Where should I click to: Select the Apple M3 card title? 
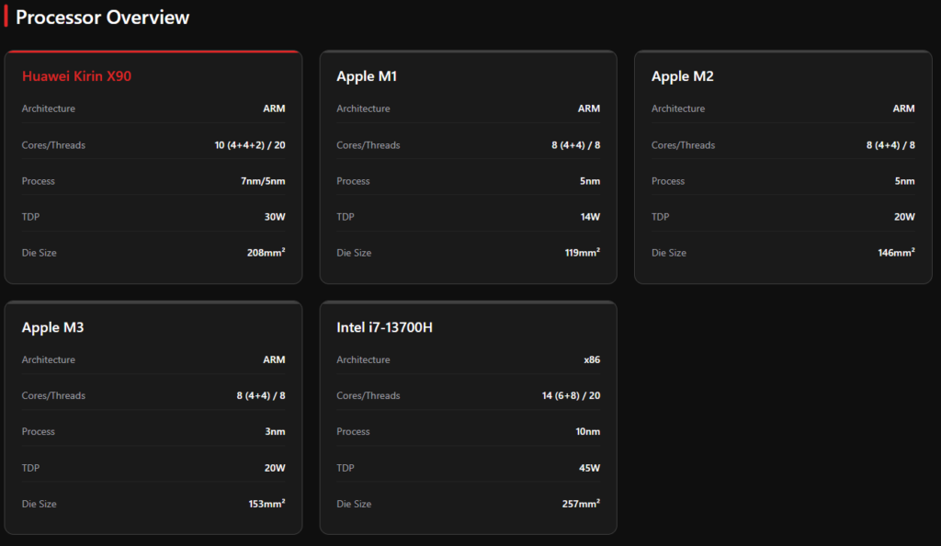tap(52, 327)
